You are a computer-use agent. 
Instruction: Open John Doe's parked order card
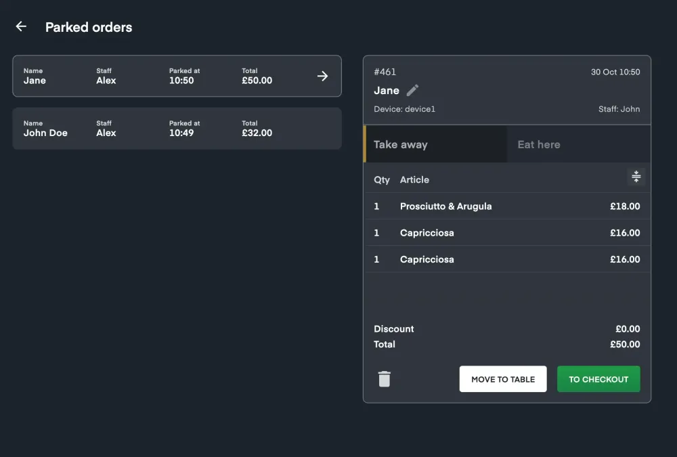click(176, 129)
